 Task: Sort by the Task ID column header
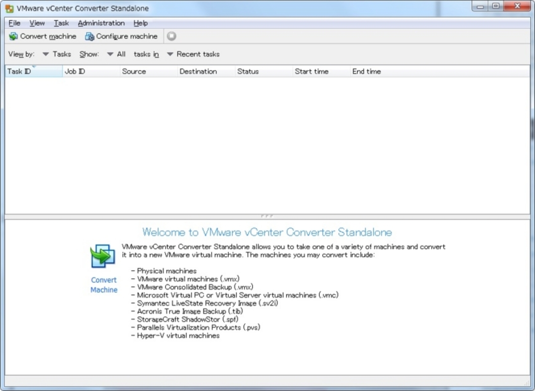[x=34, y=71]
